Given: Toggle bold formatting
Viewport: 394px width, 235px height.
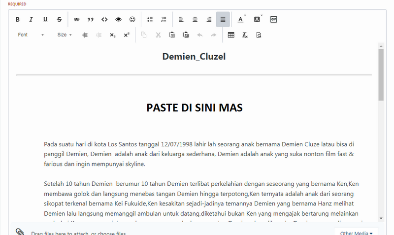Looking at the screenshot, I should point(17,19).
